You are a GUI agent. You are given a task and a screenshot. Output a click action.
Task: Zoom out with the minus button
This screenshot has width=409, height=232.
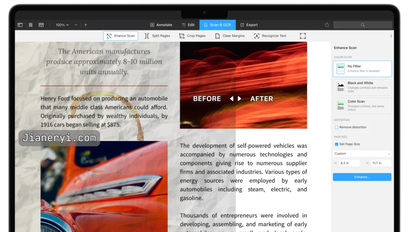pos(76,25)
